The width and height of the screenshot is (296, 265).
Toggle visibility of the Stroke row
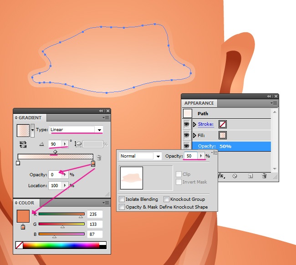pos(187,124)
